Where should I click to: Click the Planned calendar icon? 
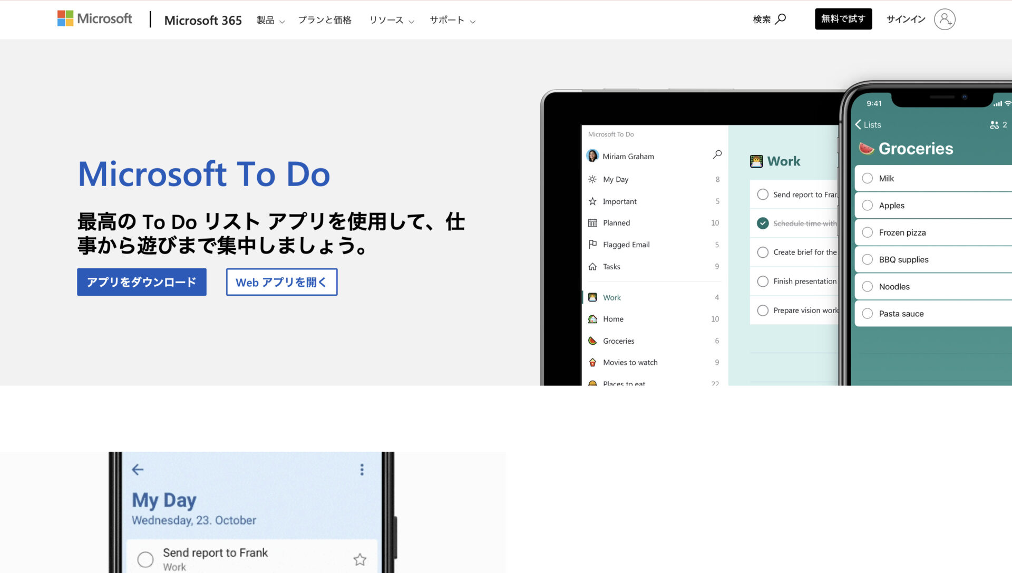[593, 222]
